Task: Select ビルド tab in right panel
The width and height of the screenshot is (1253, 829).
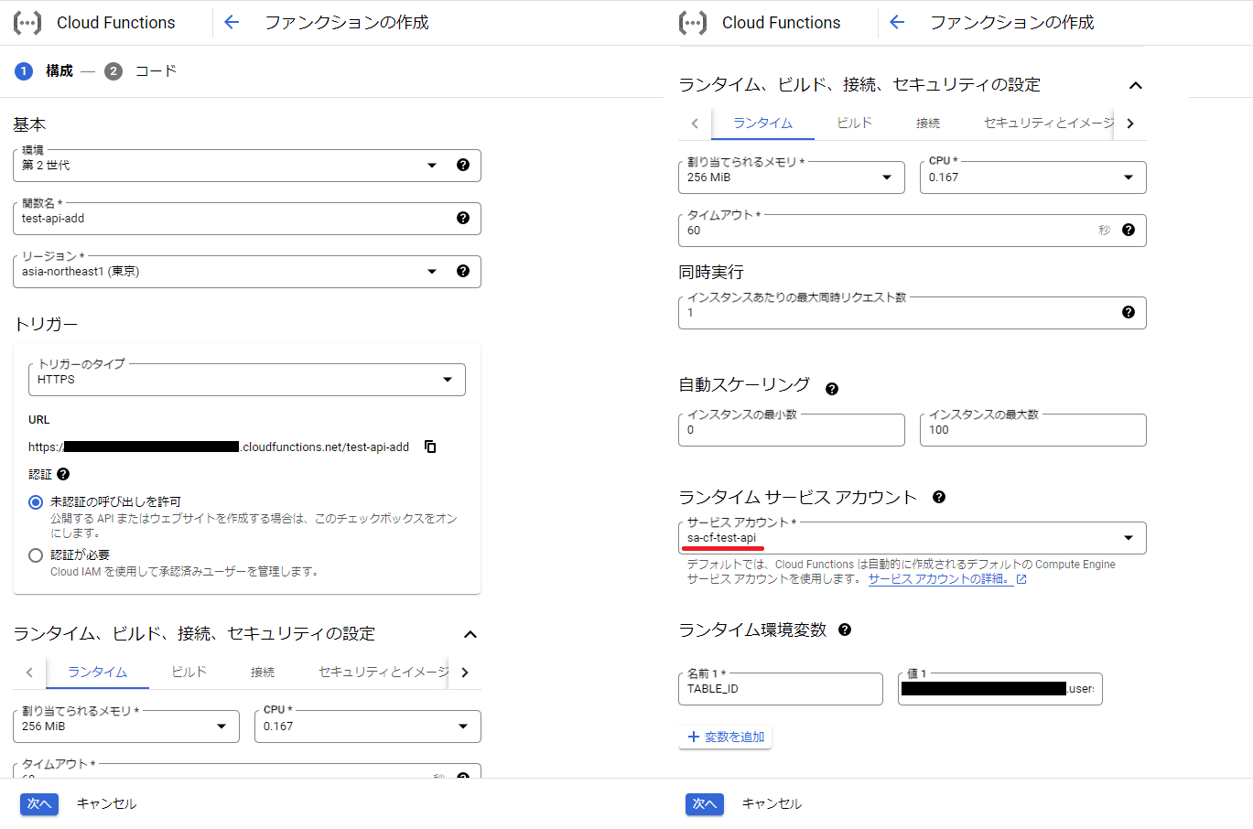Action: 855,123
